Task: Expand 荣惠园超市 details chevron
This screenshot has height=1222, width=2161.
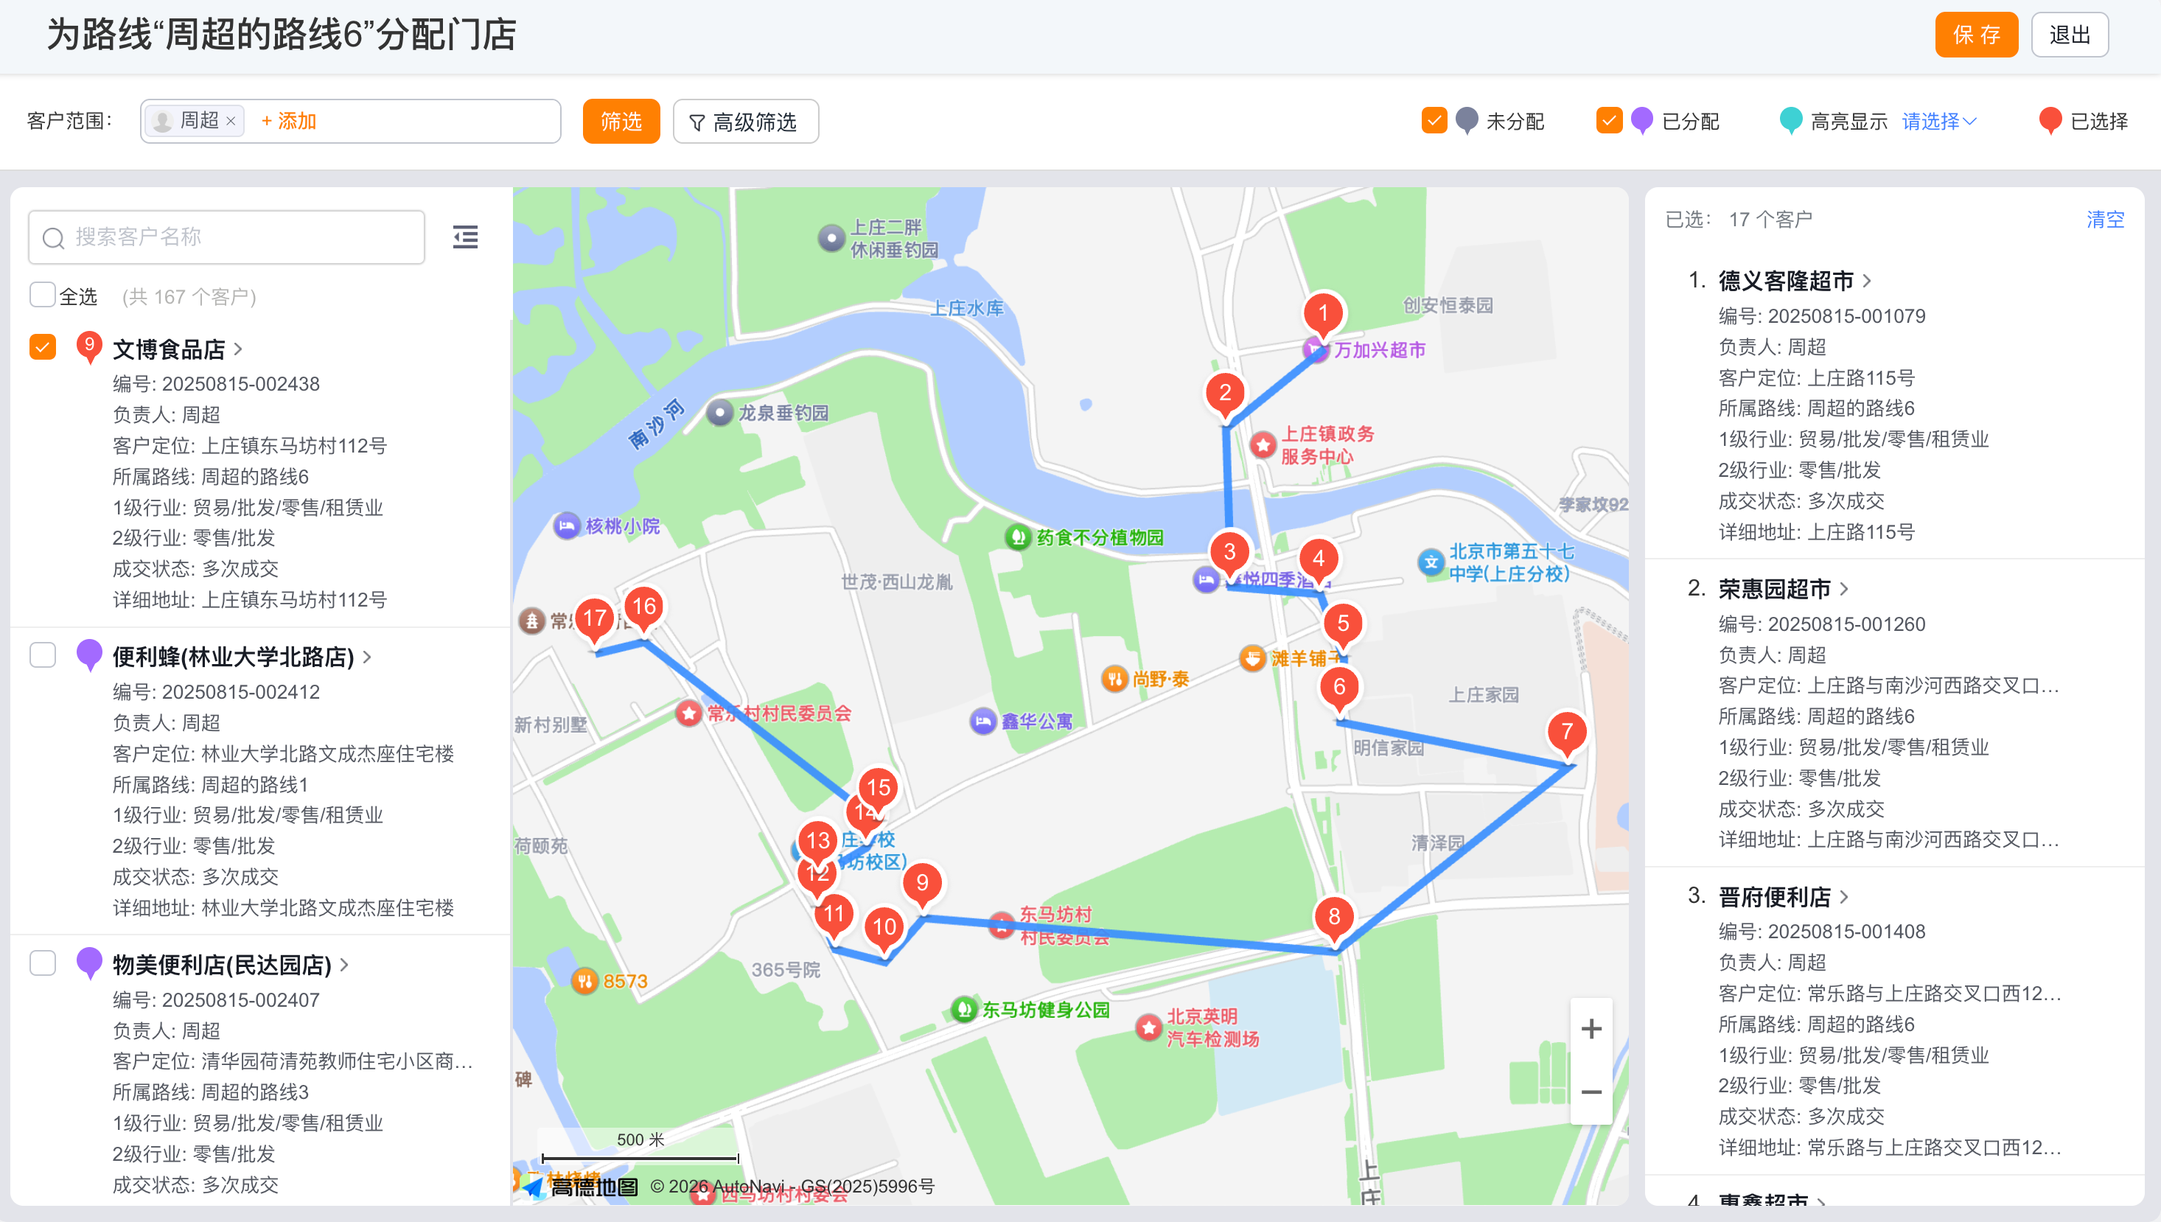Action: tap(1844, 588)
